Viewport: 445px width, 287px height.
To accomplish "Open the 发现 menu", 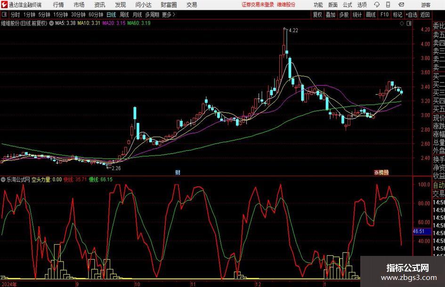I will [x=121, y=5].
